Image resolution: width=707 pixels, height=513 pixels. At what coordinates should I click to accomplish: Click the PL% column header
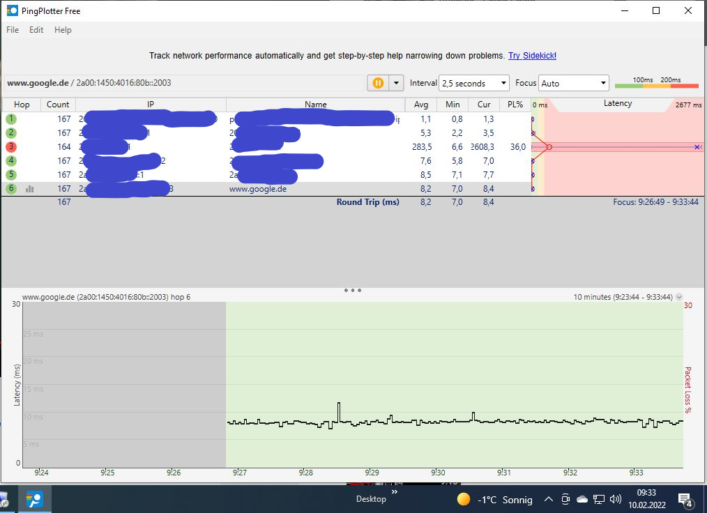coord(515,105)
